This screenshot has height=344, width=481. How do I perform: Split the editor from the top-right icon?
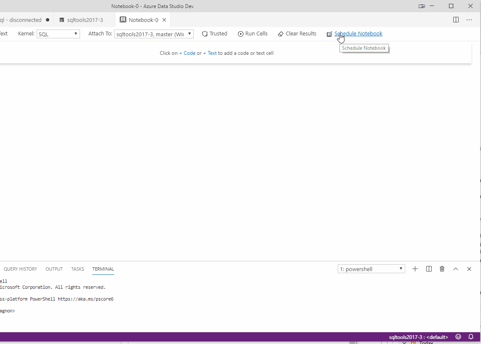pyautogui.click(x=455, y=19)
